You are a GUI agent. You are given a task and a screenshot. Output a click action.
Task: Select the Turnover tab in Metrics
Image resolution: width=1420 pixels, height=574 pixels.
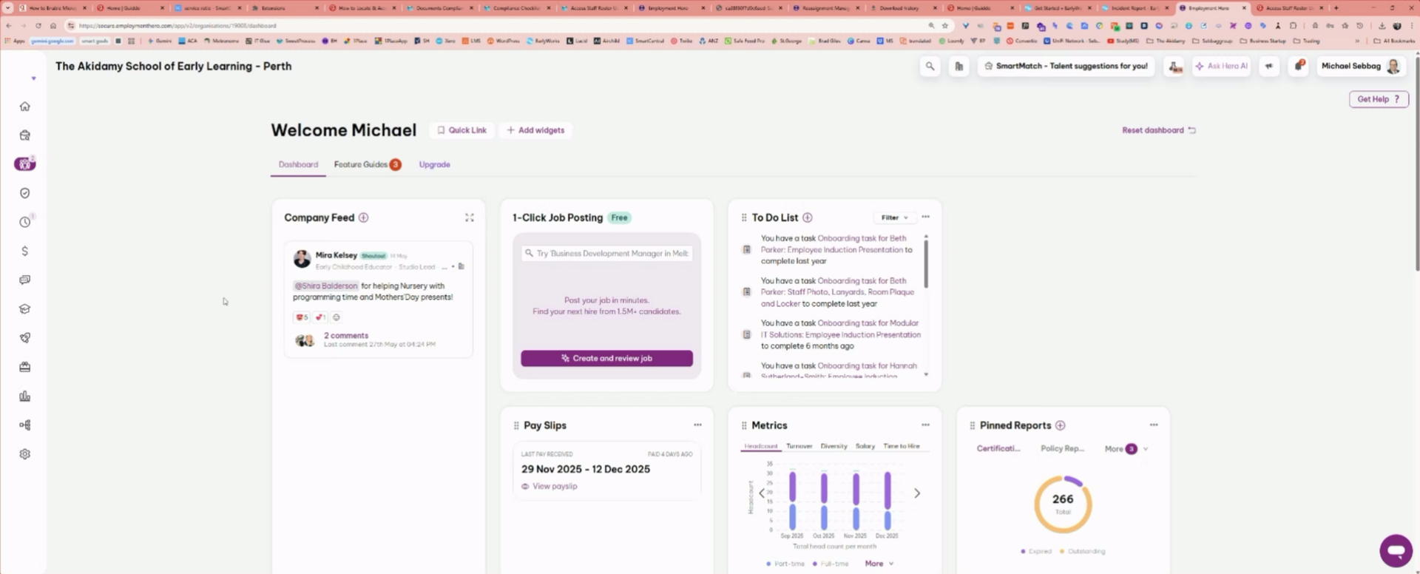coord(799,446)
